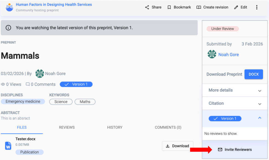Click the Invite Reviewers button
269x160 pixels.
tap(235, 150)
